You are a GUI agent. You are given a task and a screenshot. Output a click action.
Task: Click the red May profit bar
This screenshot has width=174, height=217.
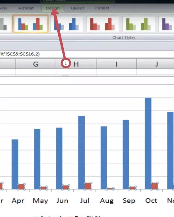pos(43,188)
